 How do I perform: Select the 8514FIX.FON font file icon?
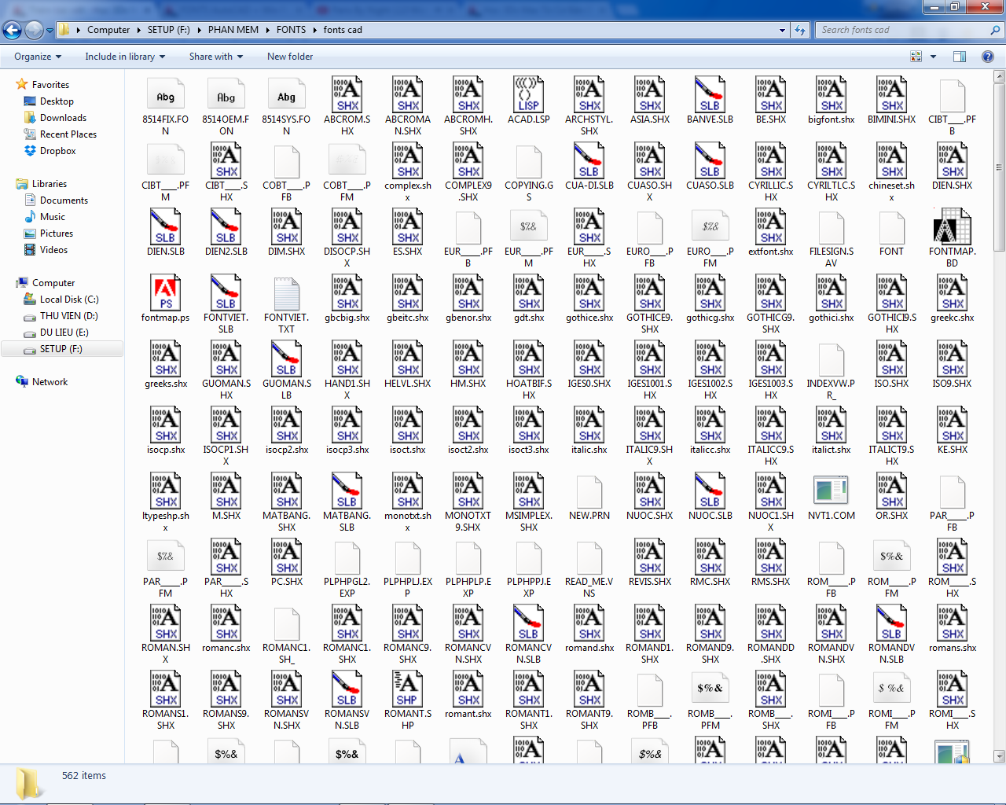click(x=165, y=95)
